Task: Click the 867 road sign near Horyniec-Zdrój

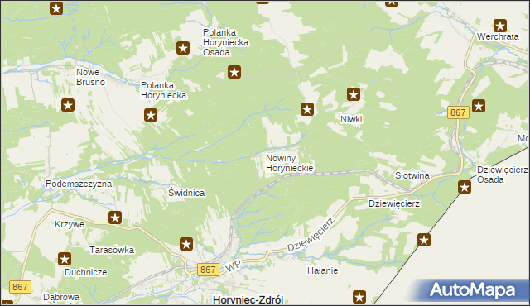Action: (208, 270)
